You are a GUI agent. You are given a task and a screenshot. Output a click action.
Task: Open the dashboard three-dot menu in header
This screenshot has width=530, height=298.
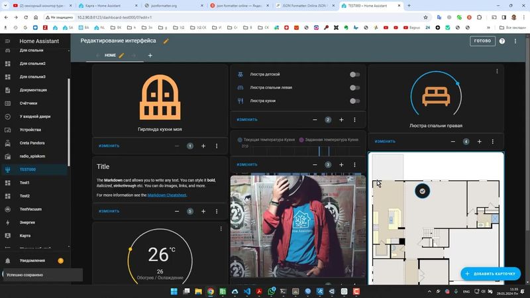pyautogui.click(x=515, y=41)
